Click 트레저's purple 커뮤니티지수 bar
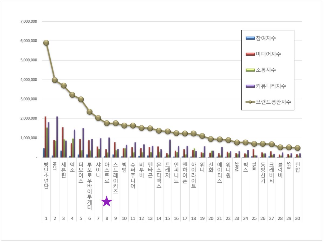324x242 pixels. [170, 149]
